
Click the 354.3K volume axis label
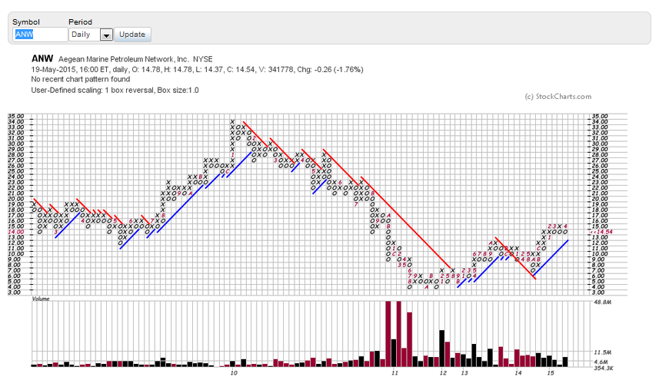click(604, 368)
